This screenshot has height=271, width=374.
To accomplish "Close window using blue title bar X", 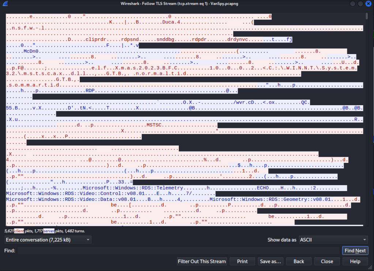I will (x=368, y=4).
